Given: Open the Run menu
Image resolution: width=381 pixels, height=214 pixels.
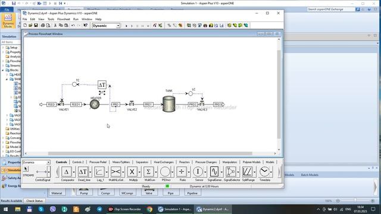Looking at the screenshot, I should [x=76, y=19].
